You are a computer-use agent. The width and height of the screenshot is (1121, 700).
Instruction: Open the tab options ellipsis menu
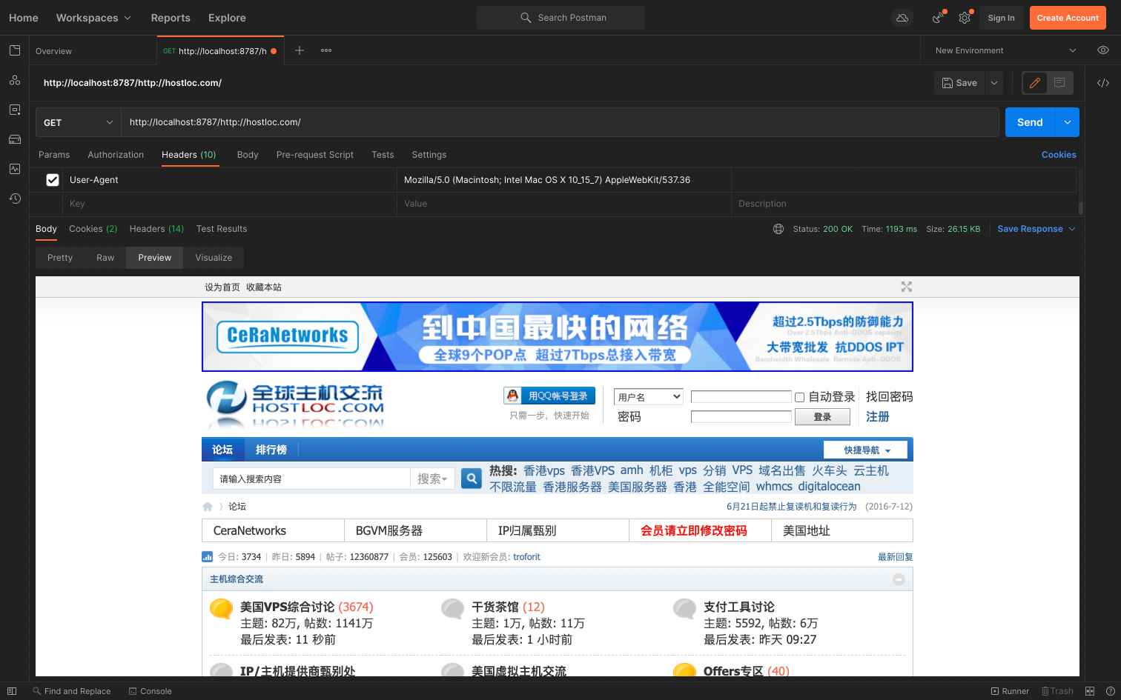pos(326,50)
